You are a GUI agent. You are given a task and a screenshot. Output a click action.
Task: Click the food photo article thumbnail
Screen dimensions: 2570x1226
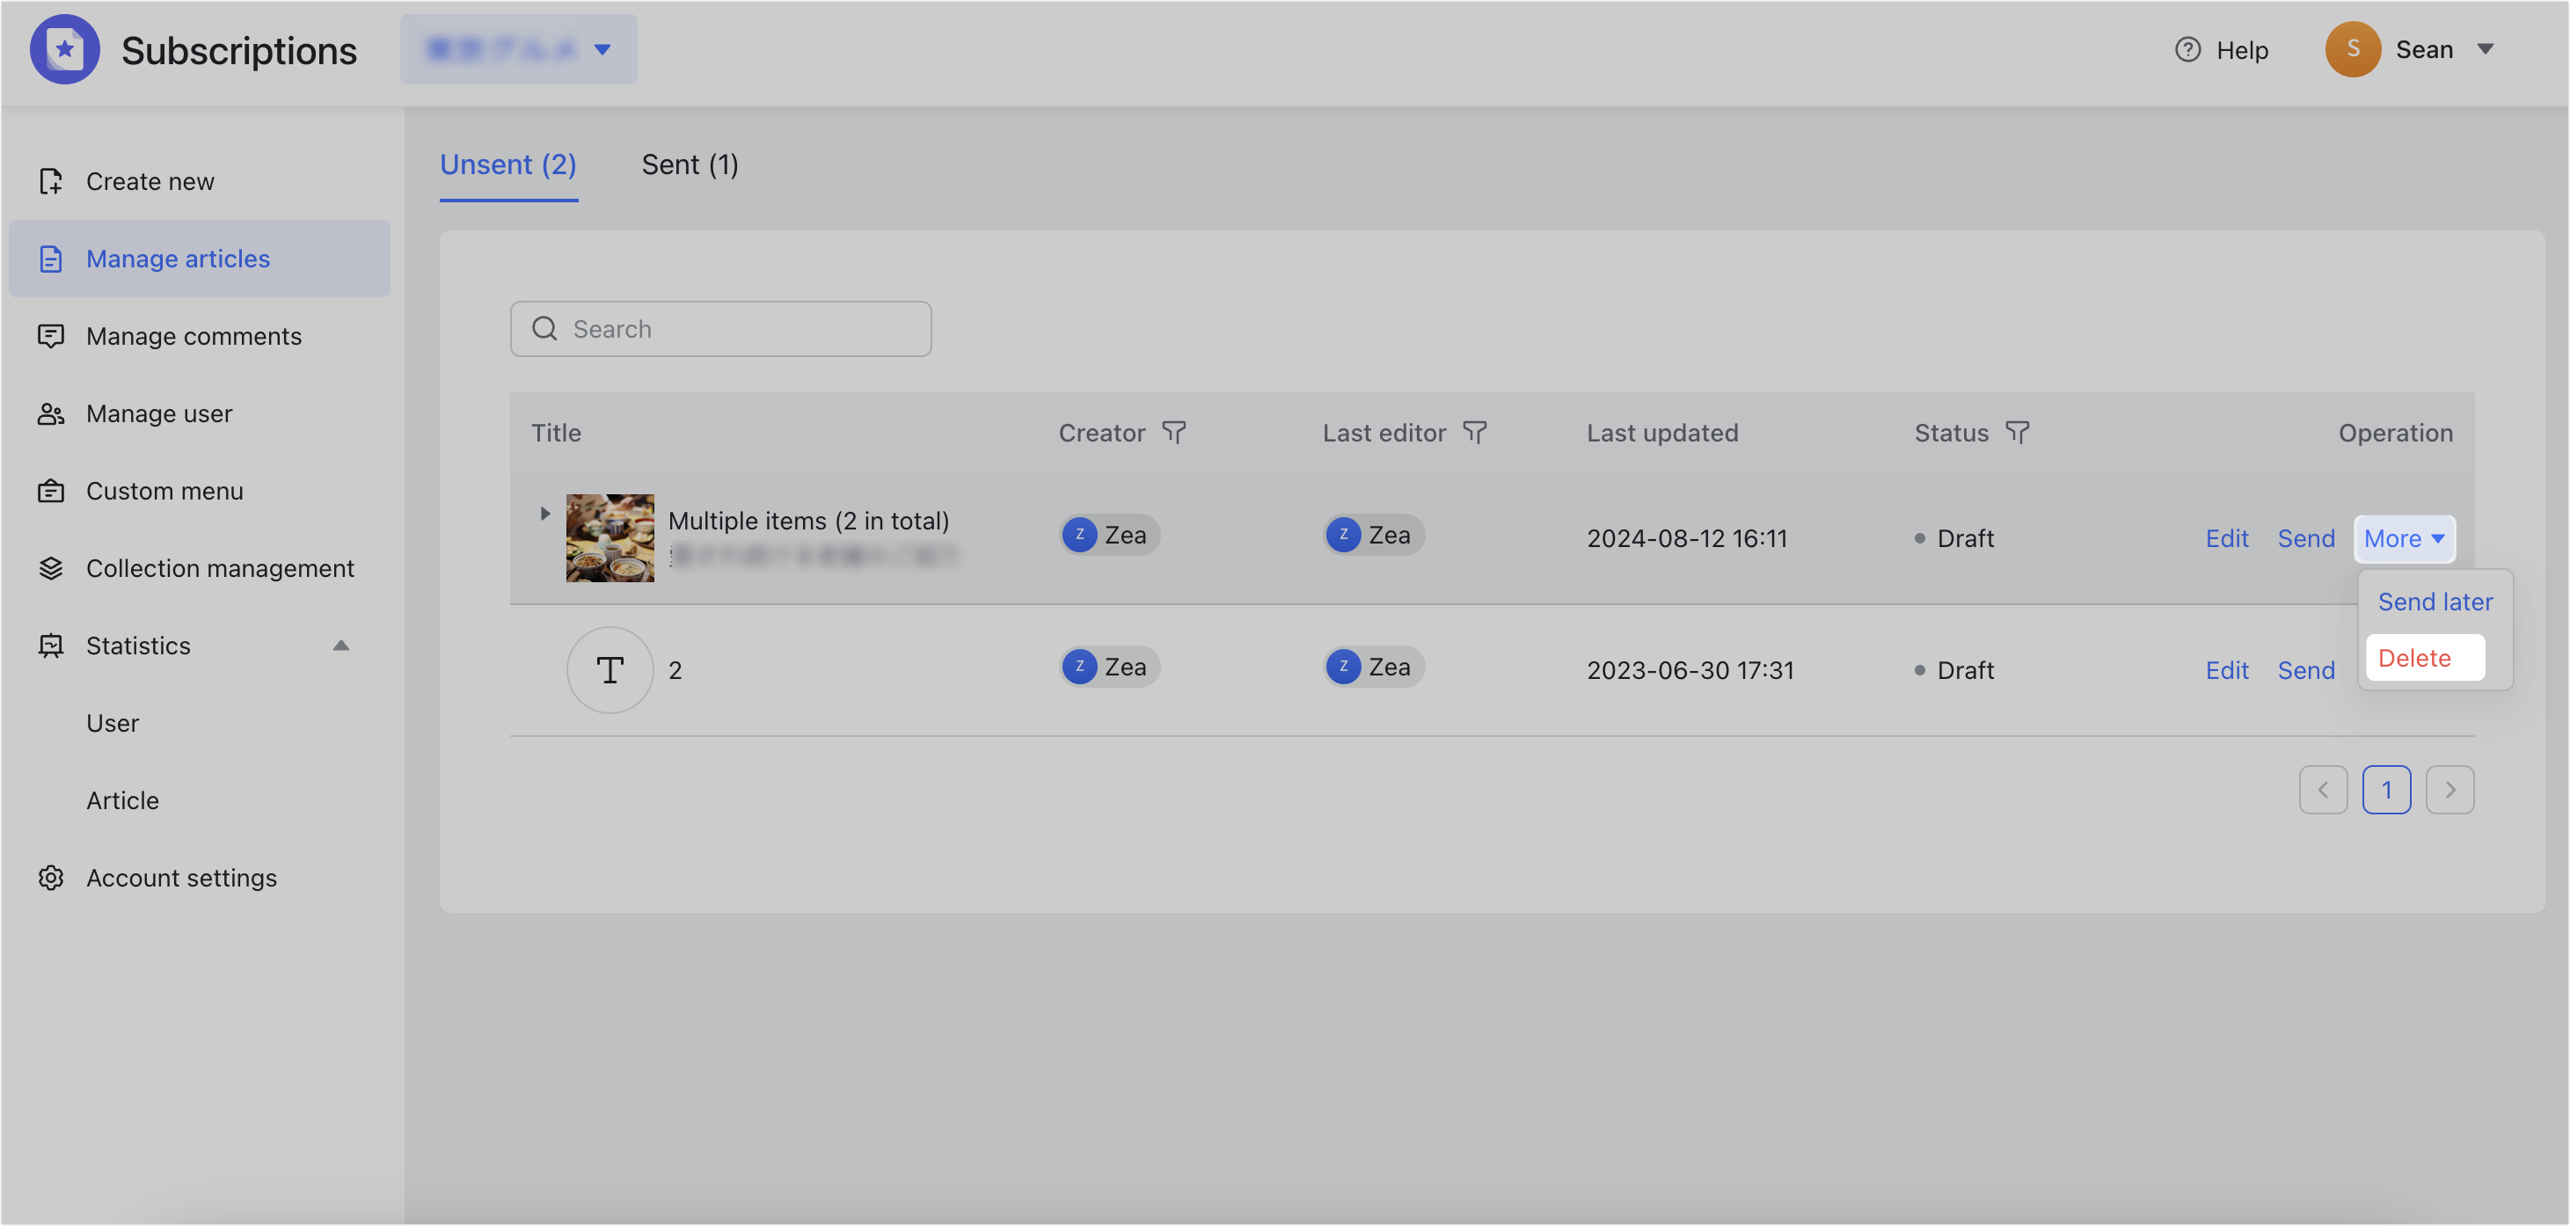pos(610,537)
